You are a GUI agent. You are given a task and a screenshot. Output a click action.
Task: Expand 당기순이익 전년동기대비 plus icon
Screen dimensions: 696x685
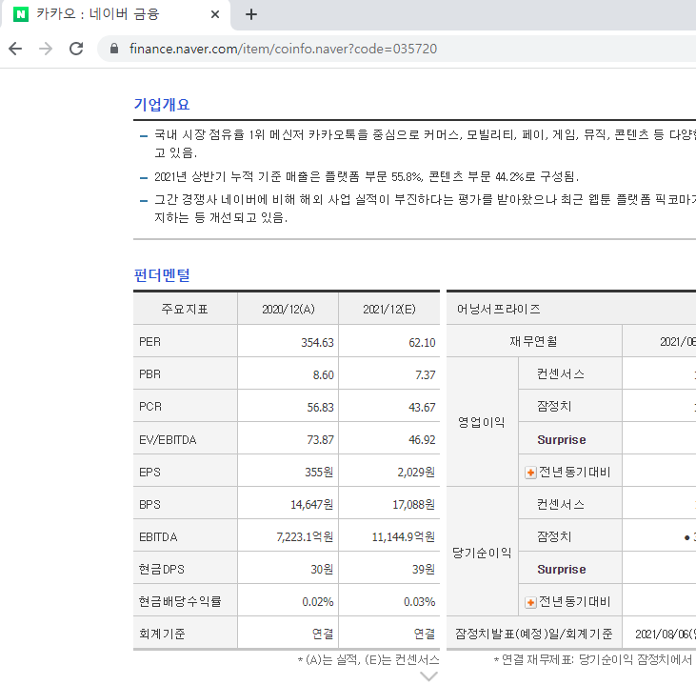pos(530,602)
